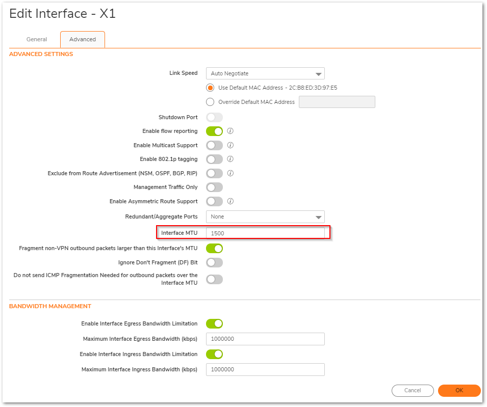Click info icon beside Enable flow reporting

pyautogui.click(x=230, y=131)
